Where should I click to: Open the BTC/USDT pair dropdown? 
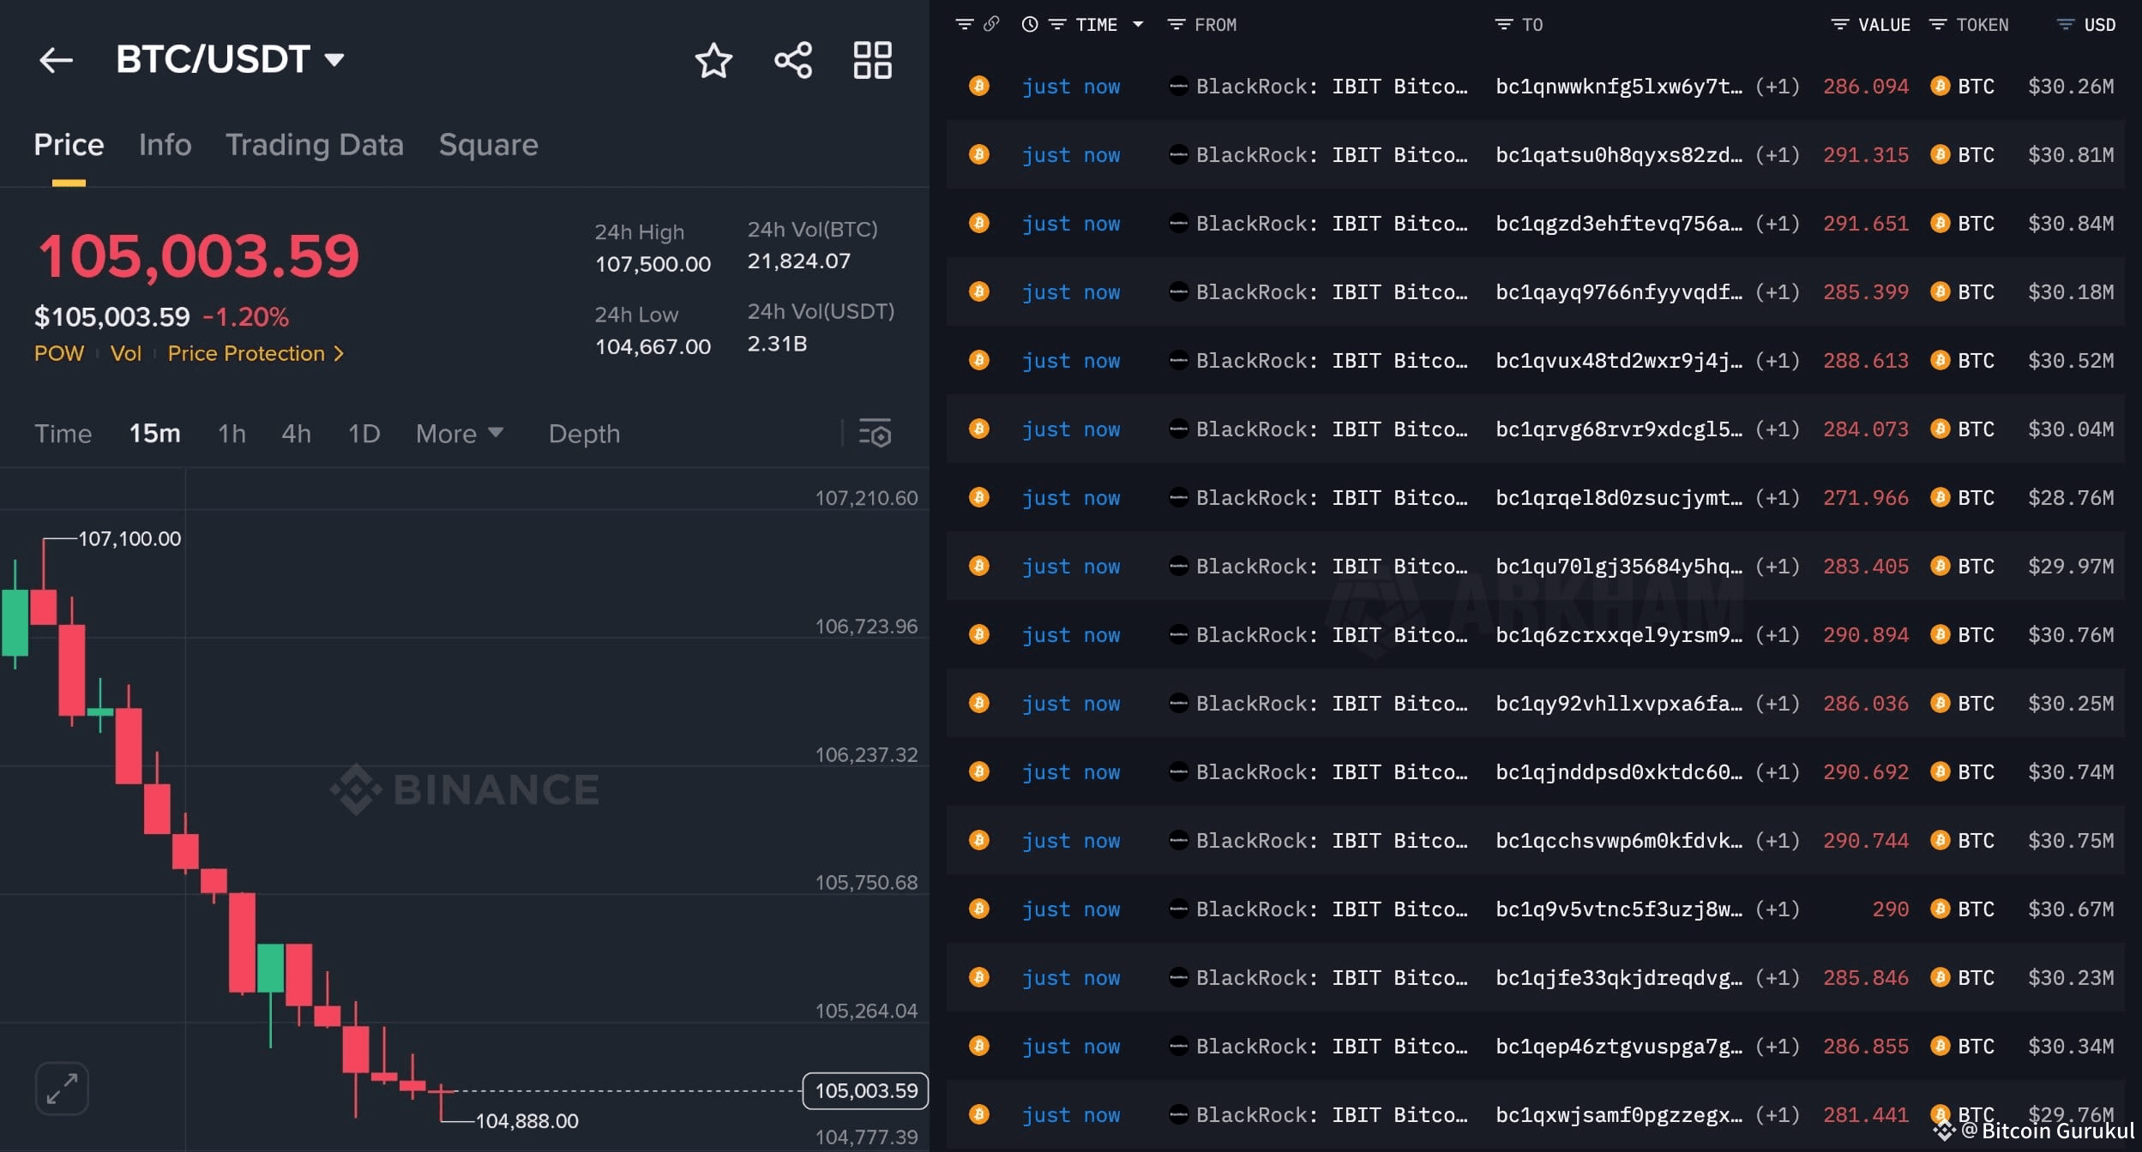tap(334, 60)
